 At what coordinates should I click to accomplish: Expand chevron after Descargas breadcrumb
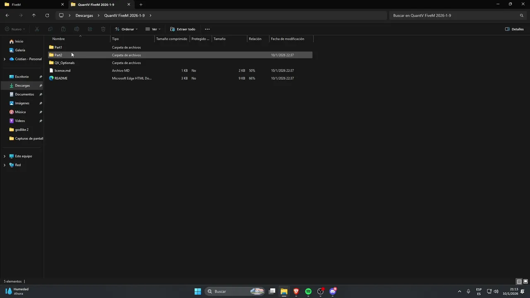[x=99, y=15]
